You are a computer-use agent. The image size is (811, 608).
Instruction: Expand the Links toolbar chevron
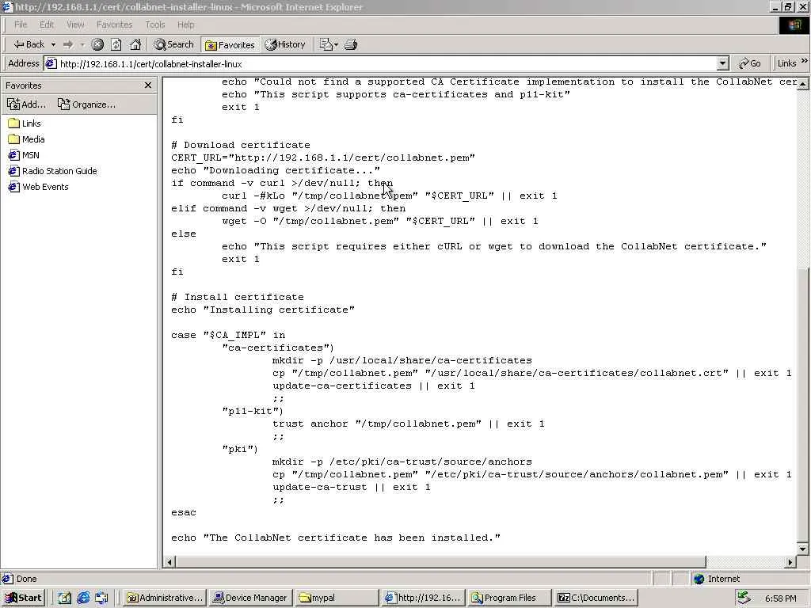coord(804,61)
